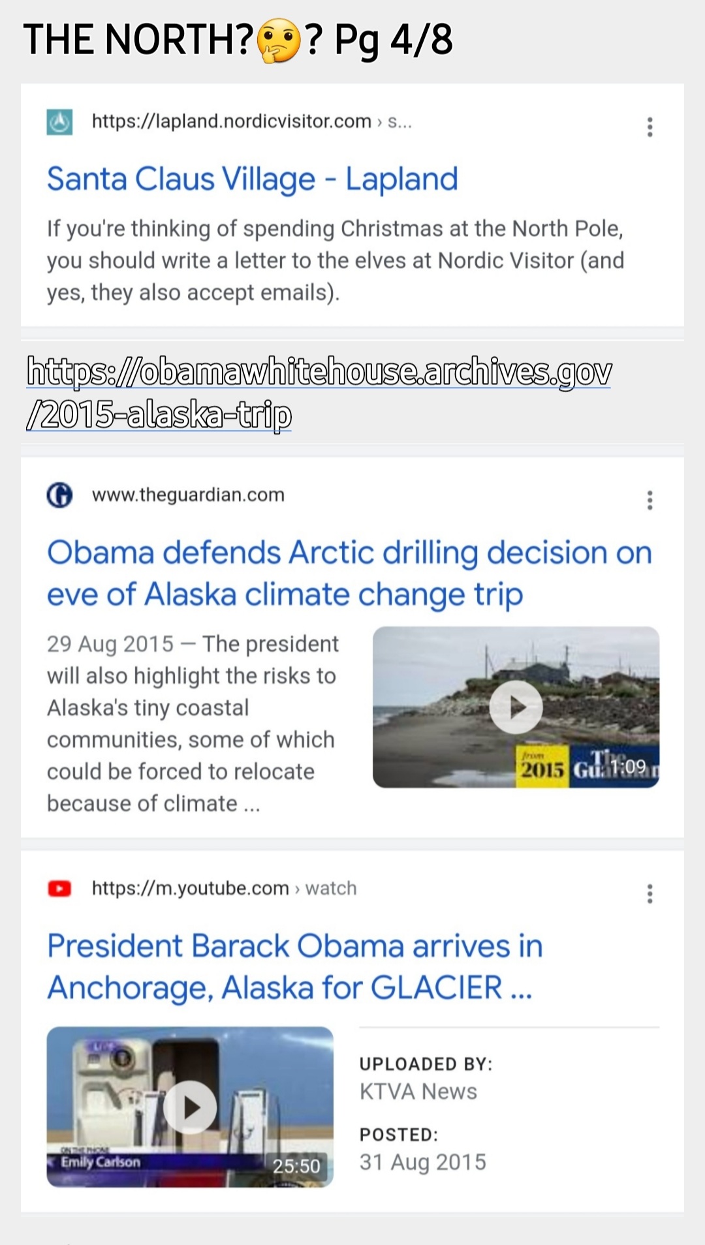
Task: Click the Lapland result description snippet
Action: [x=335, y=260]
